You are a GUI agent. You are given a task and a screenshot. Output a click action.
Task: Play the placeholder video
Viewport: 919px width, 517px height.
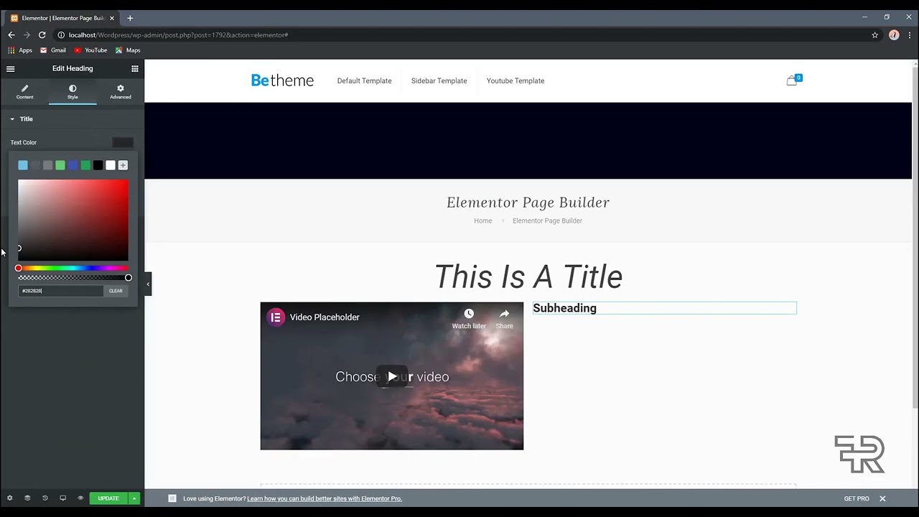pos(392,376)
